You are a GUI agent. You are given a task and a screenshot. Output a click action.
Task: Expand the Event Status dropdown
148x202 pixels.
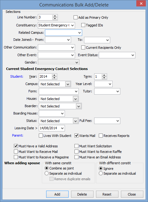pyautogui.click(x=133, y=55)
